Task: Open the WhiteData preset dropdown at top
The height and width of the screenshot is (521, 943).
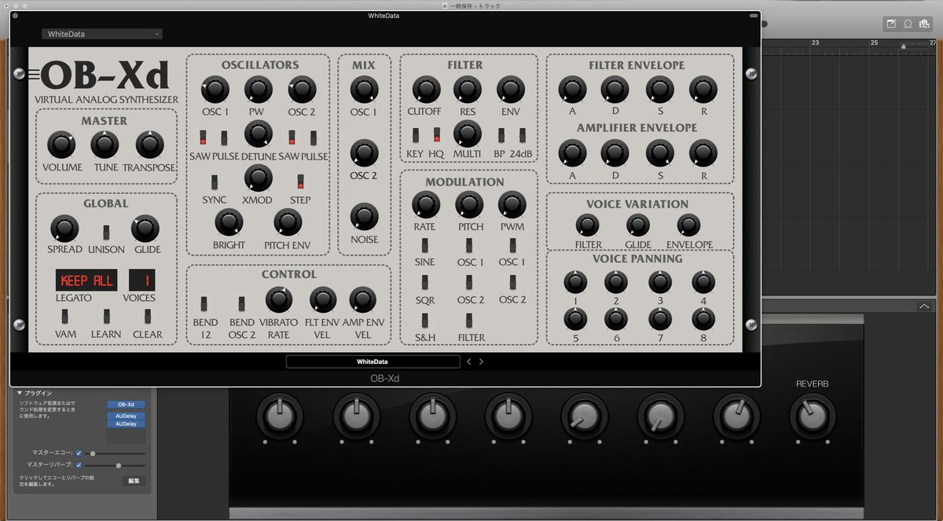Action: [x=102, y=34]
